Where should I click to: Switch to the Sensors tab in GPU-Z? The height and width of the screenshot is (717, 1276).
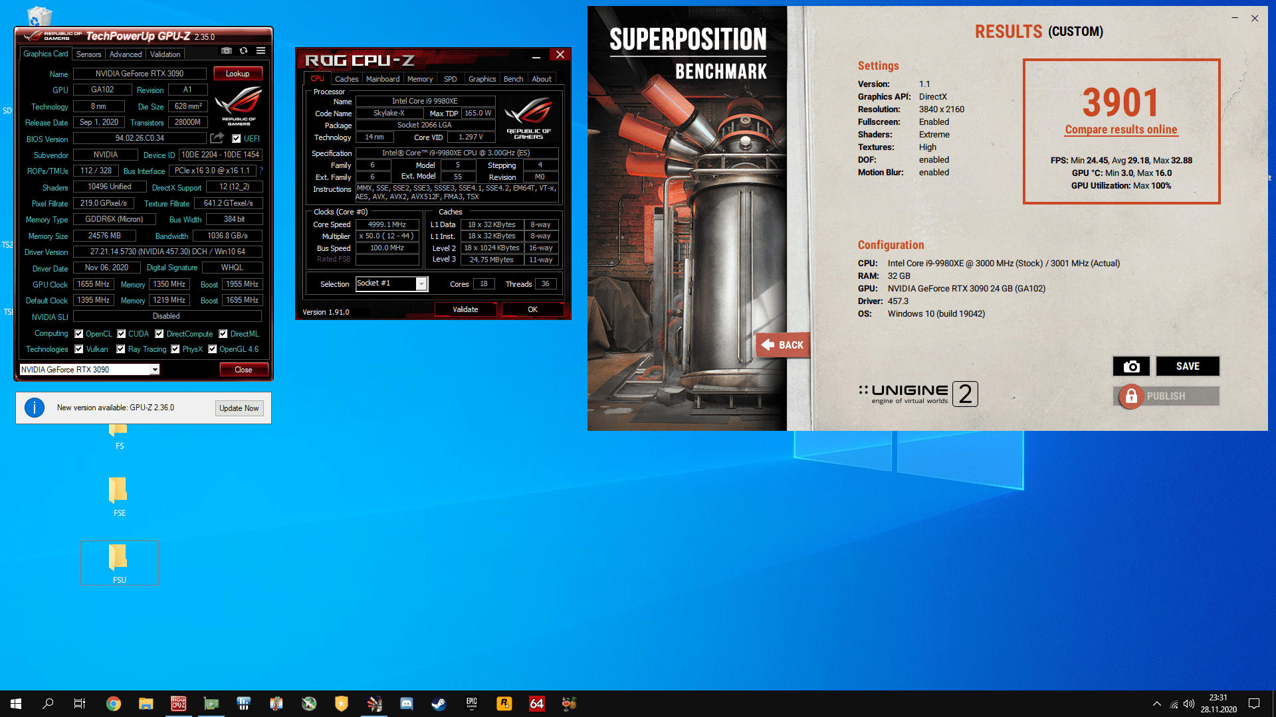coord(88,54)
